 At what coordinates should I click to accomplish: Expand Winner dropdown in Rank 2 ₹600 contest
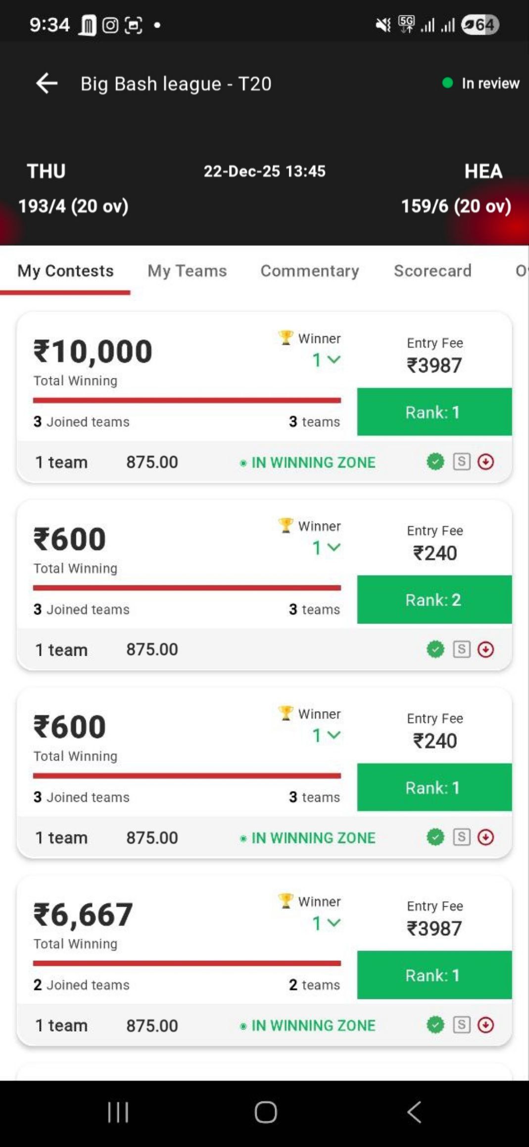point(327,548)
